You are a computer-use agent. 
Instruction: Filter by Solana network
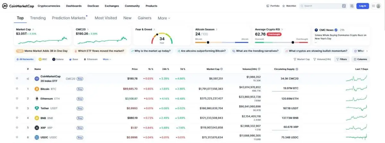coord(58,59)
